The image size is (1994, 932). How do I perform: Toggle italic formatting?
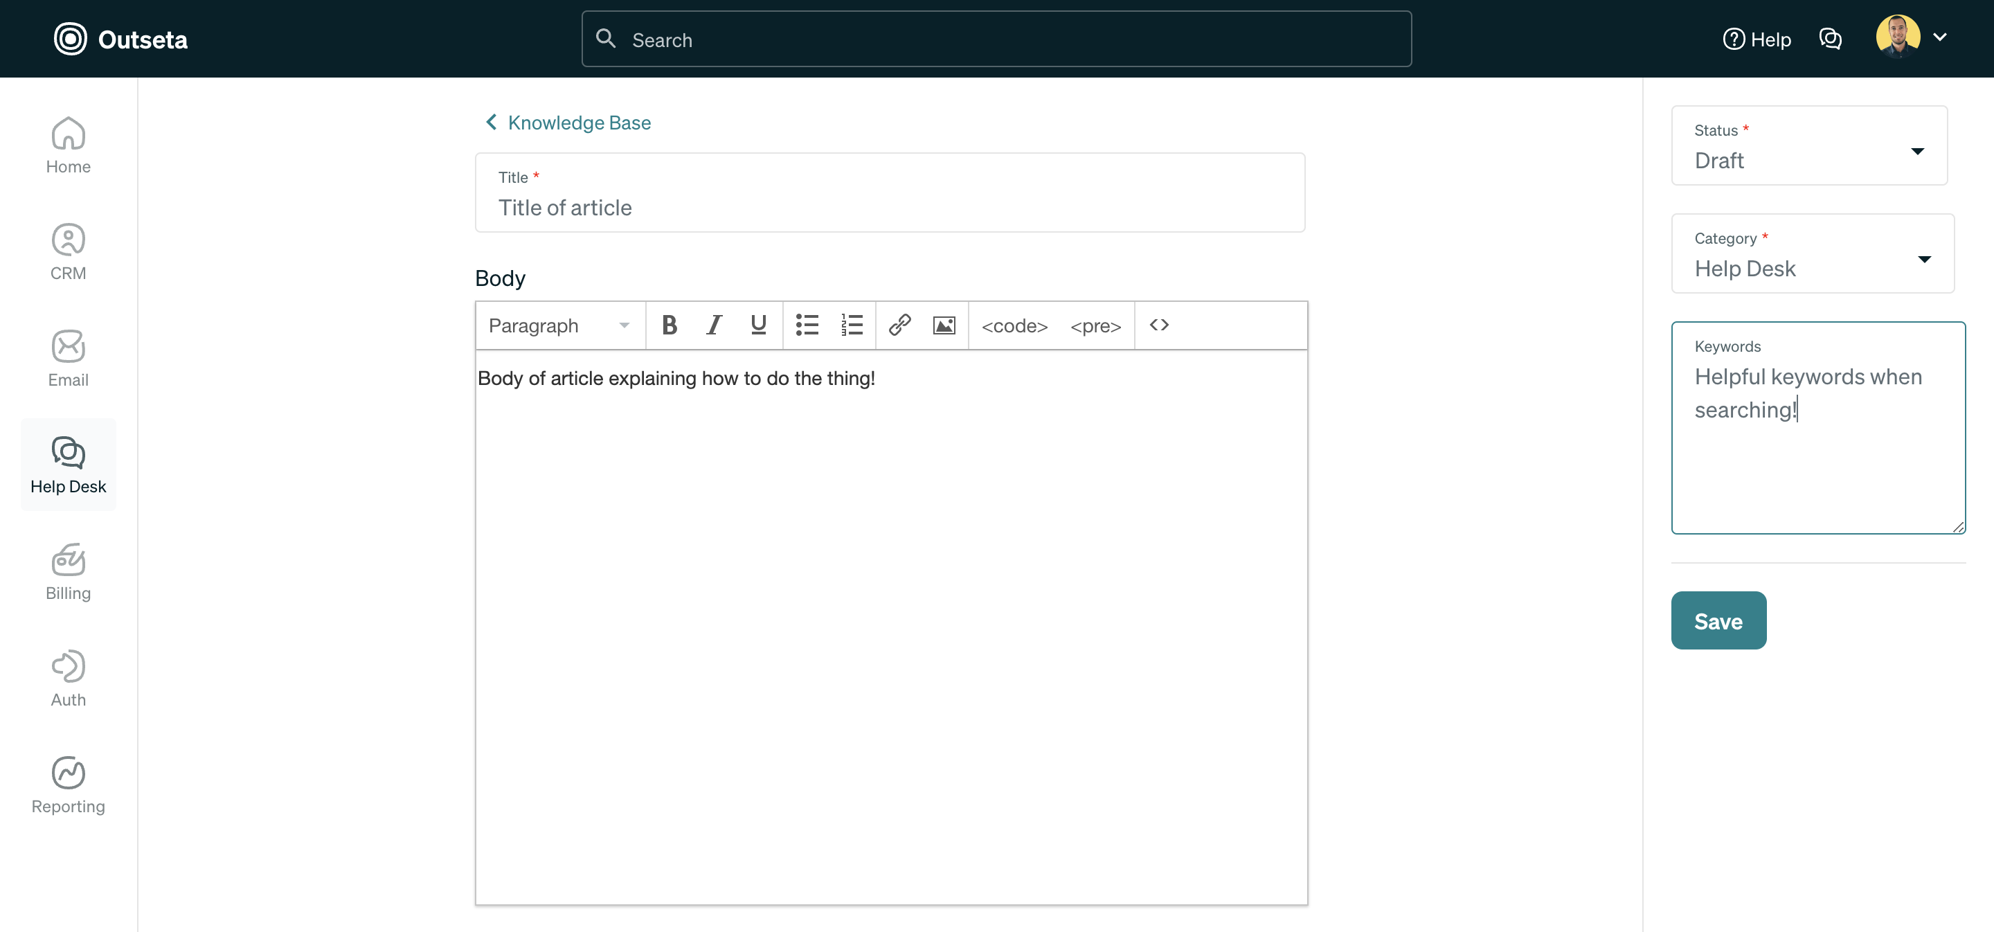[713, 325]
